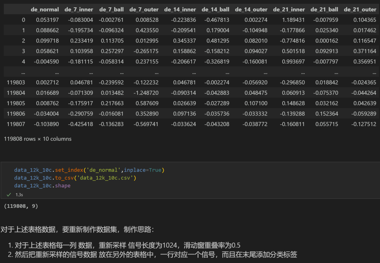380x263 pixels.
Task: Select the de_14_outer column header
Action: [x=251, y=9]
